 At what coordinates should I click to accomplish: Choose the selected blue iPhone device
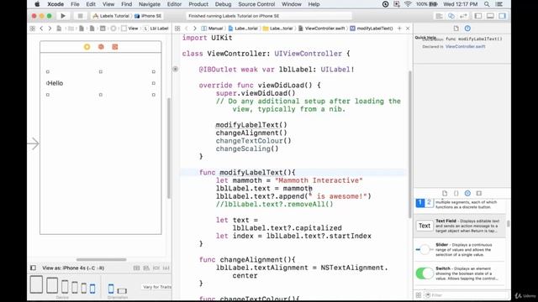[x=92, y=289]
